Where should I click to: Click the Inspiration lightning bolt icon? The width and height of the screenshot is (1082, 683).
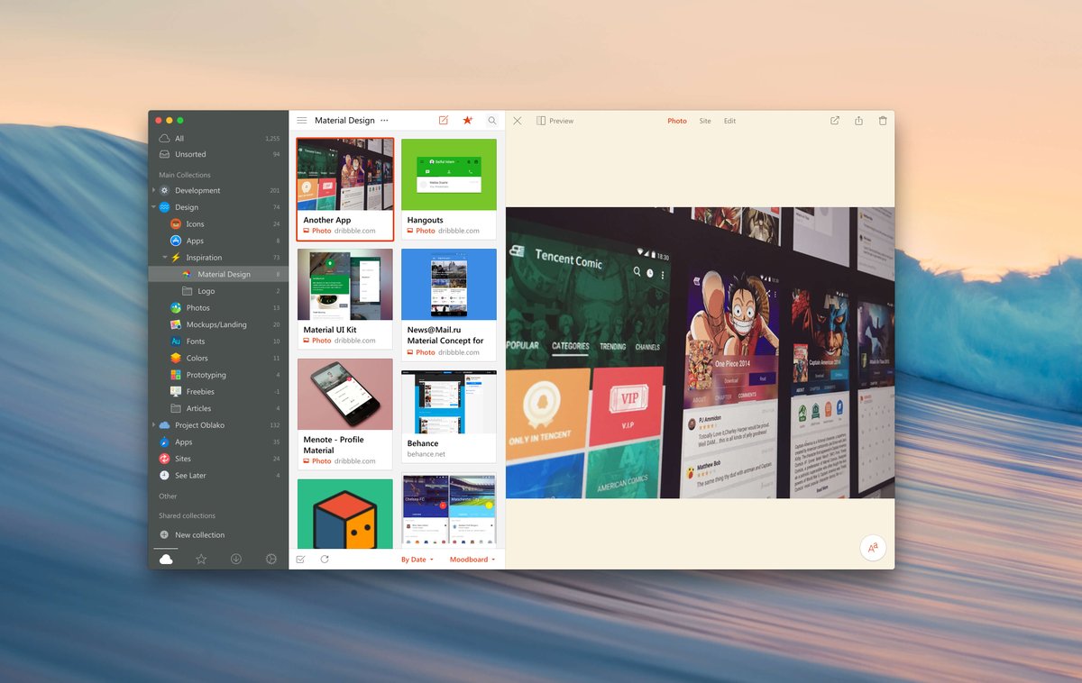tap(176, 258)
